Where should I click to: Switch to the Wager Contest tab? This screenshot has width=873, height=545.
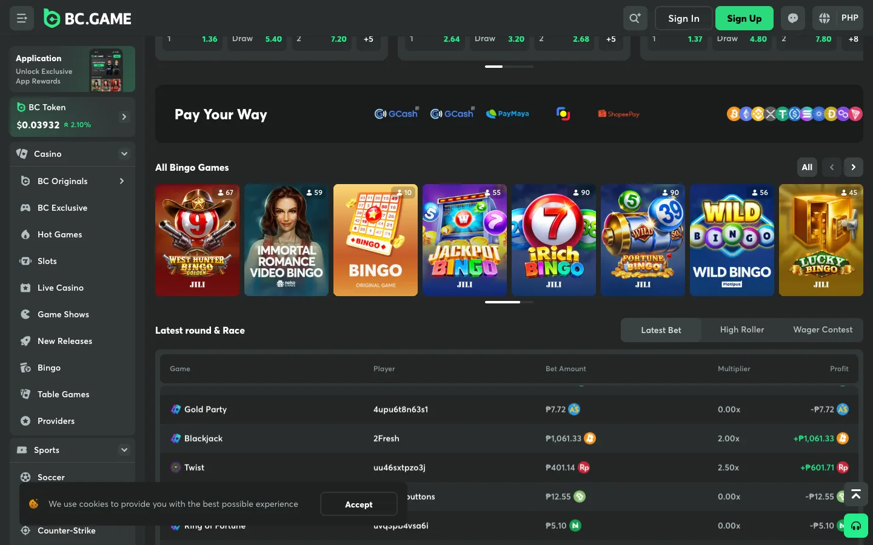pos(823,330)
